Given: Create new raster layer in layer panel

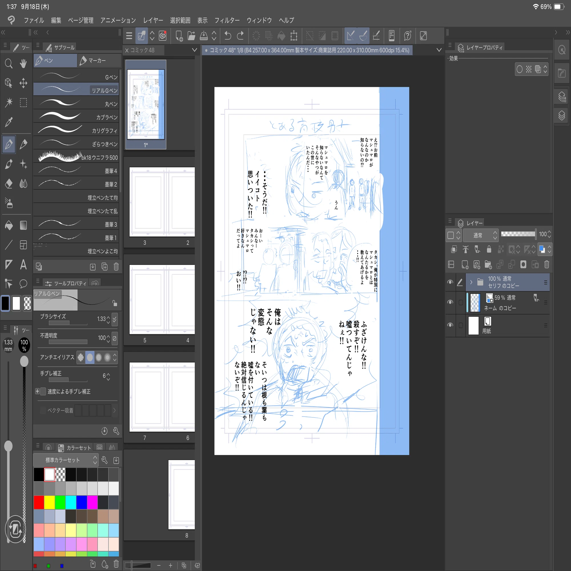Looking at the screenshot, I should pyautogui.click(x=465, y=265).
